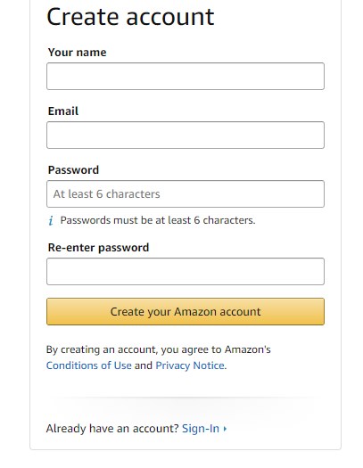363x468 pixels.
Task: Click the Passwords must be at least 6 characters hint
Action: point(158,220)
